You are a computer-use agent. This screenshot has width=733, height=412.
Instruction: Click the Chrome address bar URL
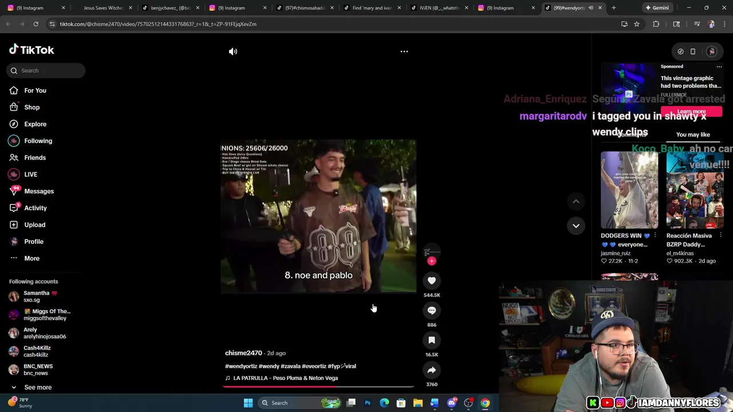tap(158, 24)
